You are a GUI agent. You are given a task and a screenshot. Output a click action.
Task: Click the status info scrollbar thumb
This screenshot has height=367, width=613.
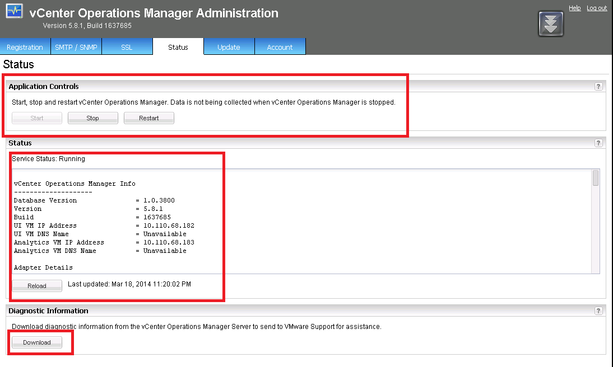[x=596, y=178]
